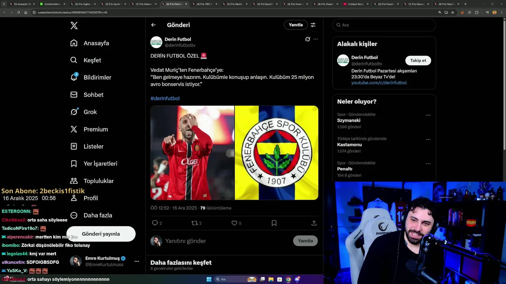Switch to the X'te Zagheus tab
The image size is (506, 284).
83,4
